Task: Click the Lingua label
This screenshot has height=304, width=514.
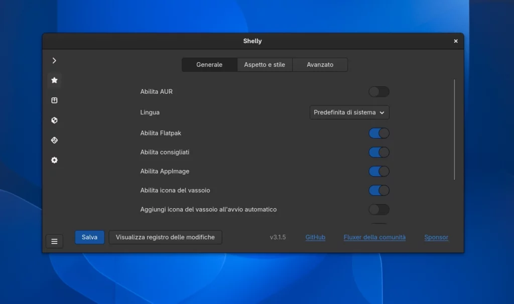Action: (x=150, y=112)
